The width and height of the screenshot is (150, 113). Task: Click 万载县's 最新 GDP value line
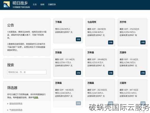tap(97, 90)
